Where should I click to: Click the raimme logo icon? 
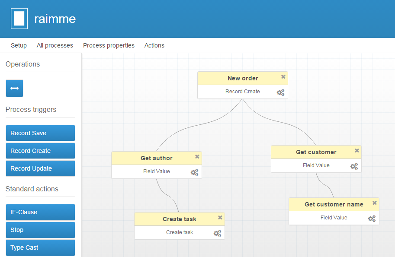coord(19,19)
